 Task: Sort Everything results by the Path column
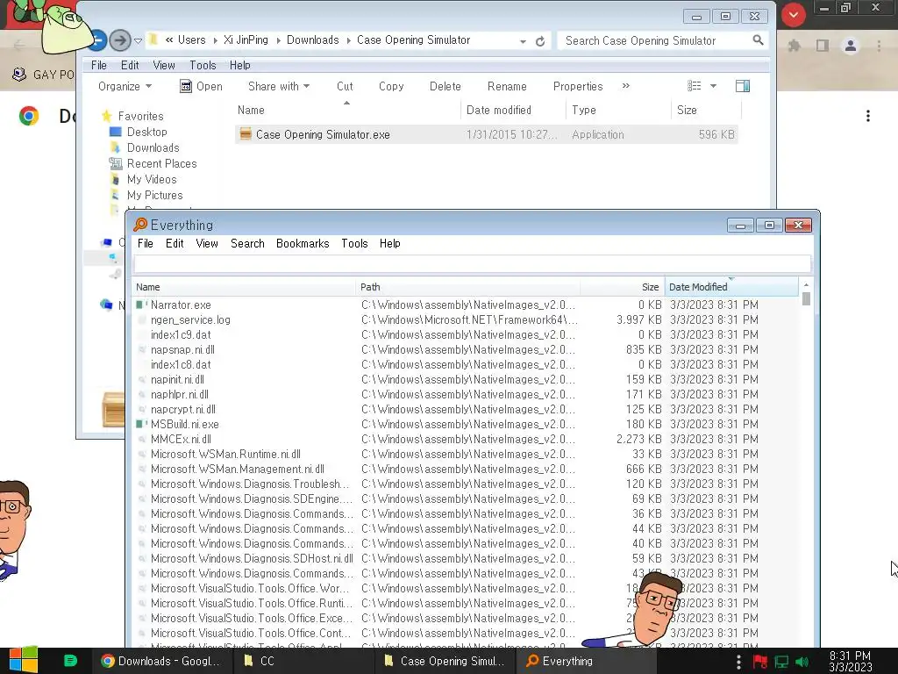467,287
